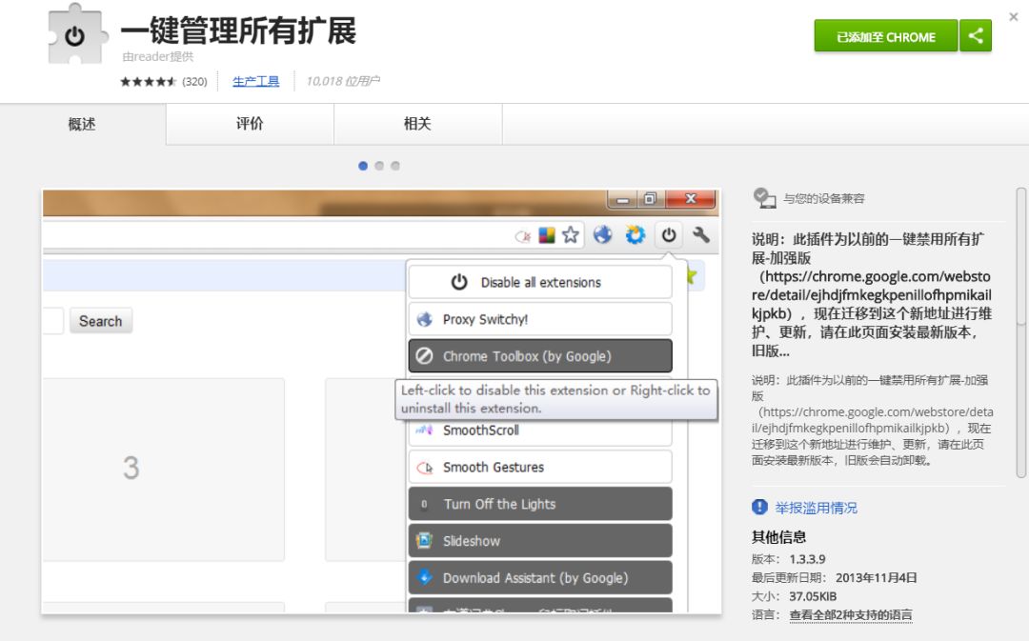Viewport: 1029px width, 641px height.
Task: Click the 由reader提供 provider text
Action: coord(157,57)
